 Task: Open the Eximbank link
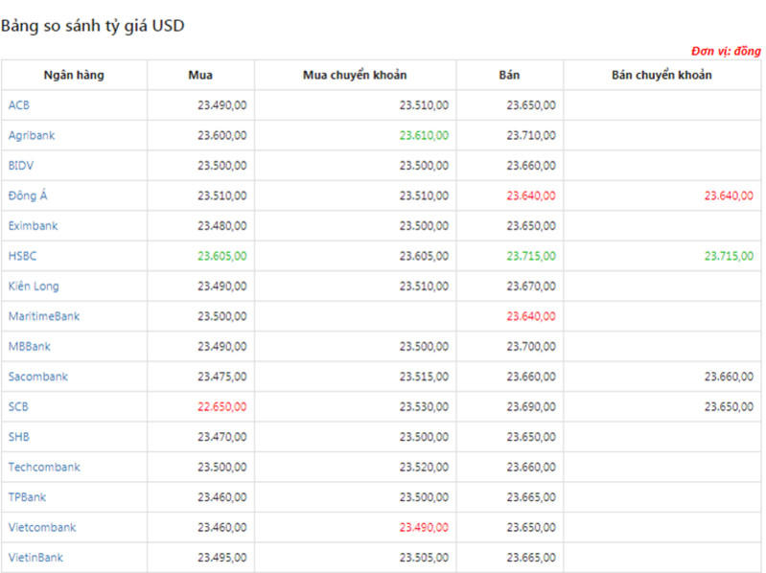pyautogui.click(x=33, y=225)
